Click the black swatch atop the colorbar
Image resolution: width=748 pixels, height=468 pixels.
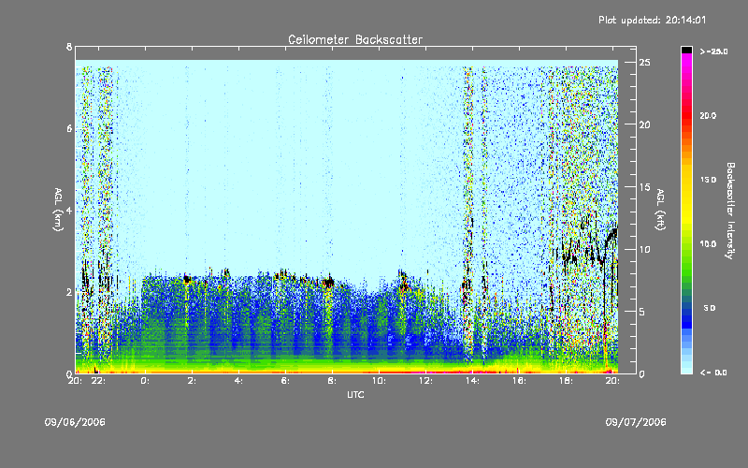click(x=686, y=50)
